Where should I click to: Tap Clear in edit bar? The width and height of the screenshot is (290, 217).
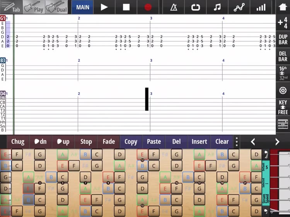click(222, 142)
